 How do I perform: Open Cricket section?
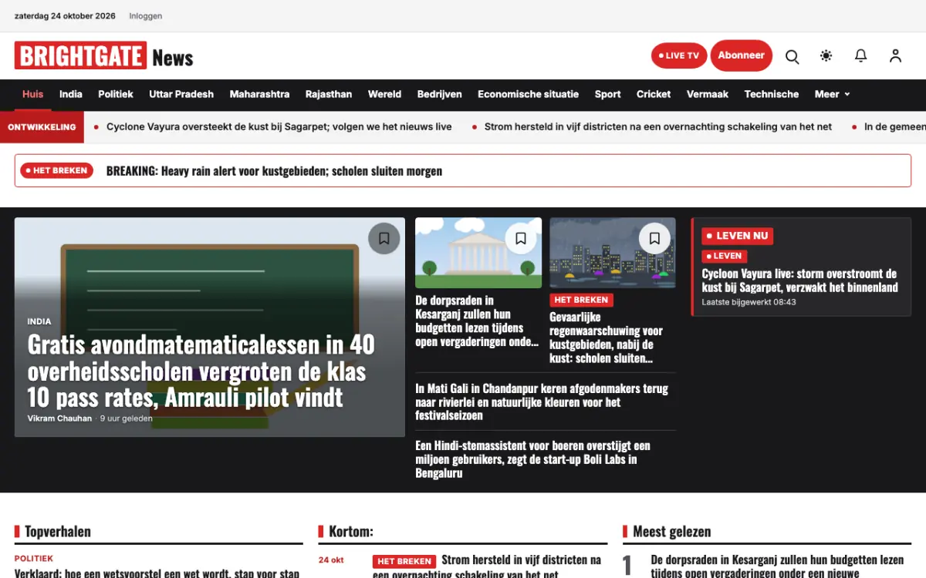pos(654,94)
